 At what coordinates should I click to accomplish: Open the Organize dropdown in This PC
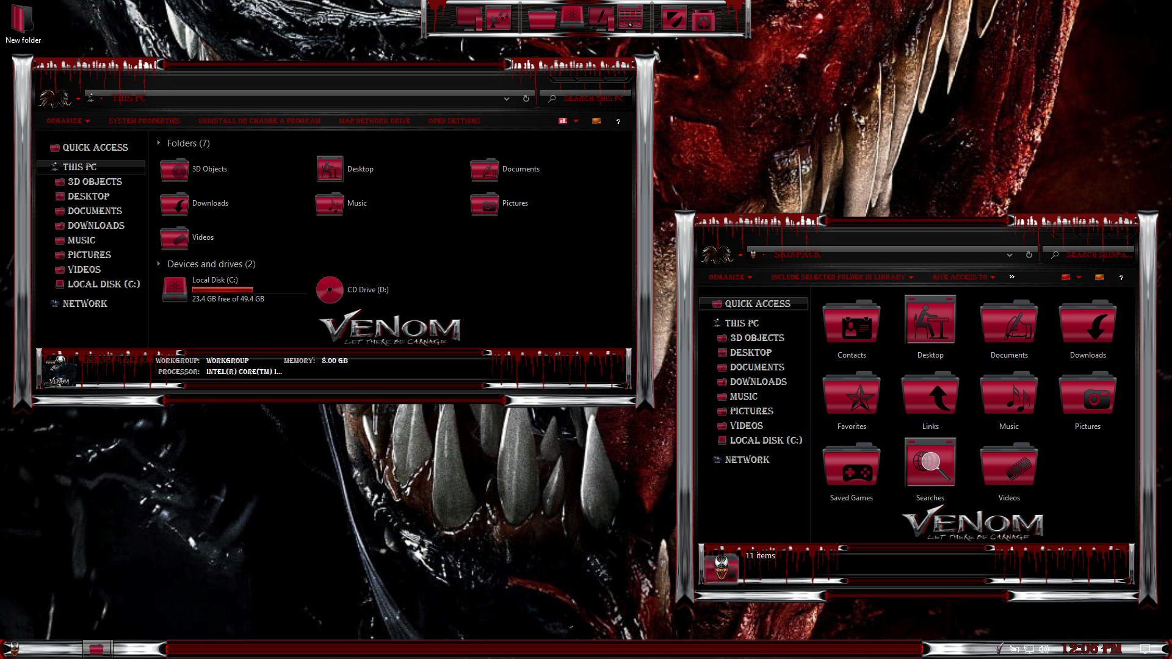point(68,121)
